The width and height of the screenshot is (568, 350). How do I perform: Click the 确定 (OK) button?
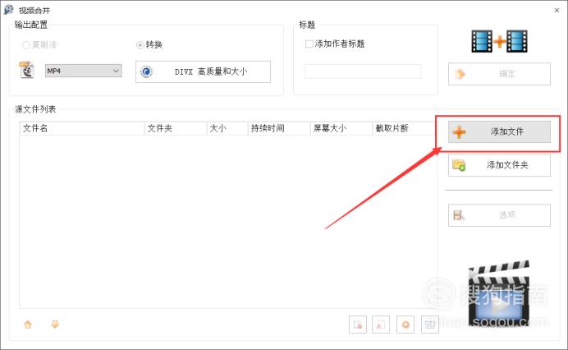(x=499, y=74)
